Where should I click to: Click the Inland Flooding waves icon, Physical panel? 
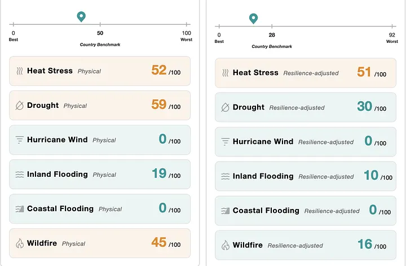coord(19,175)
